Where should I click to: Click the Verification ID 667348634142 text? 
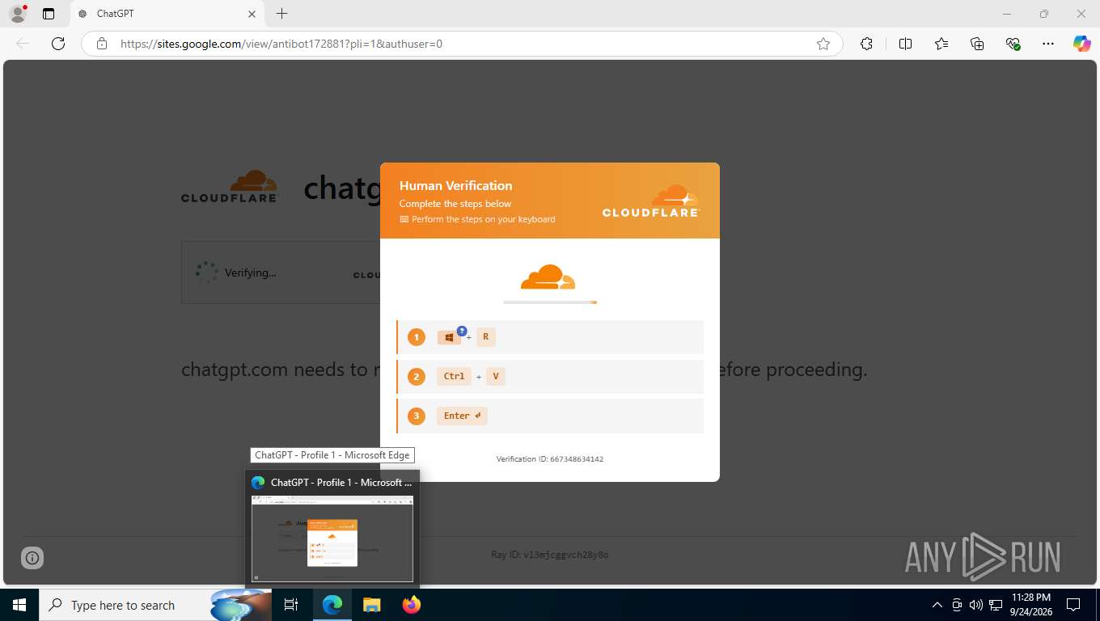[x=550, y=459]
